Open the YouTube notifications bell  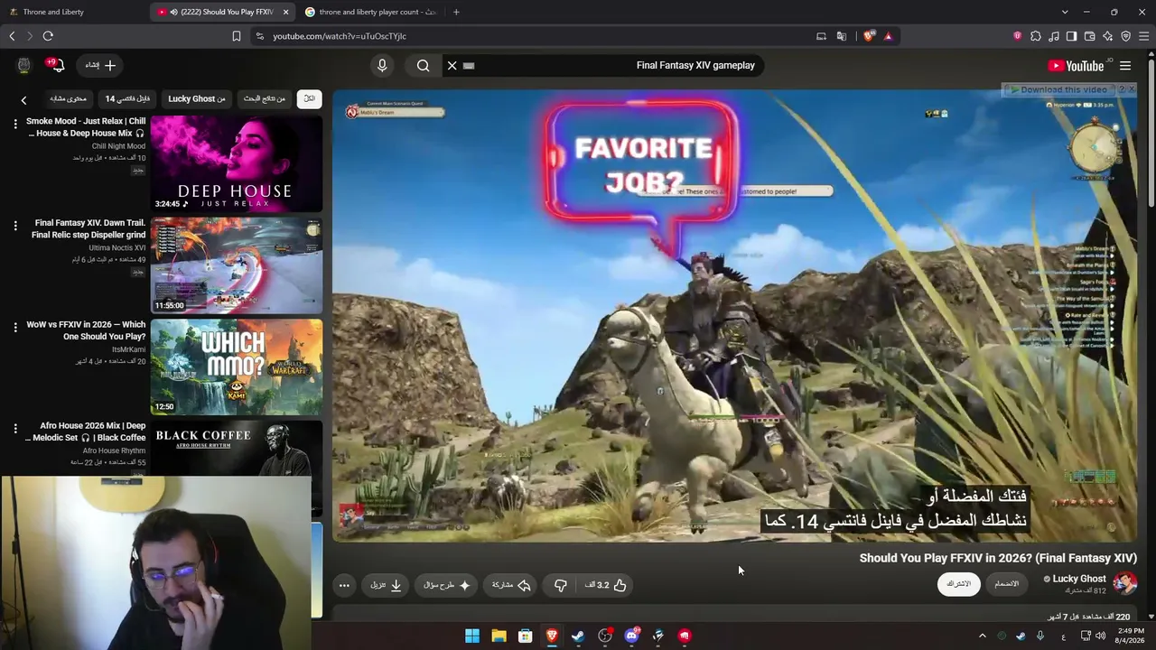(x=56, y=65)
